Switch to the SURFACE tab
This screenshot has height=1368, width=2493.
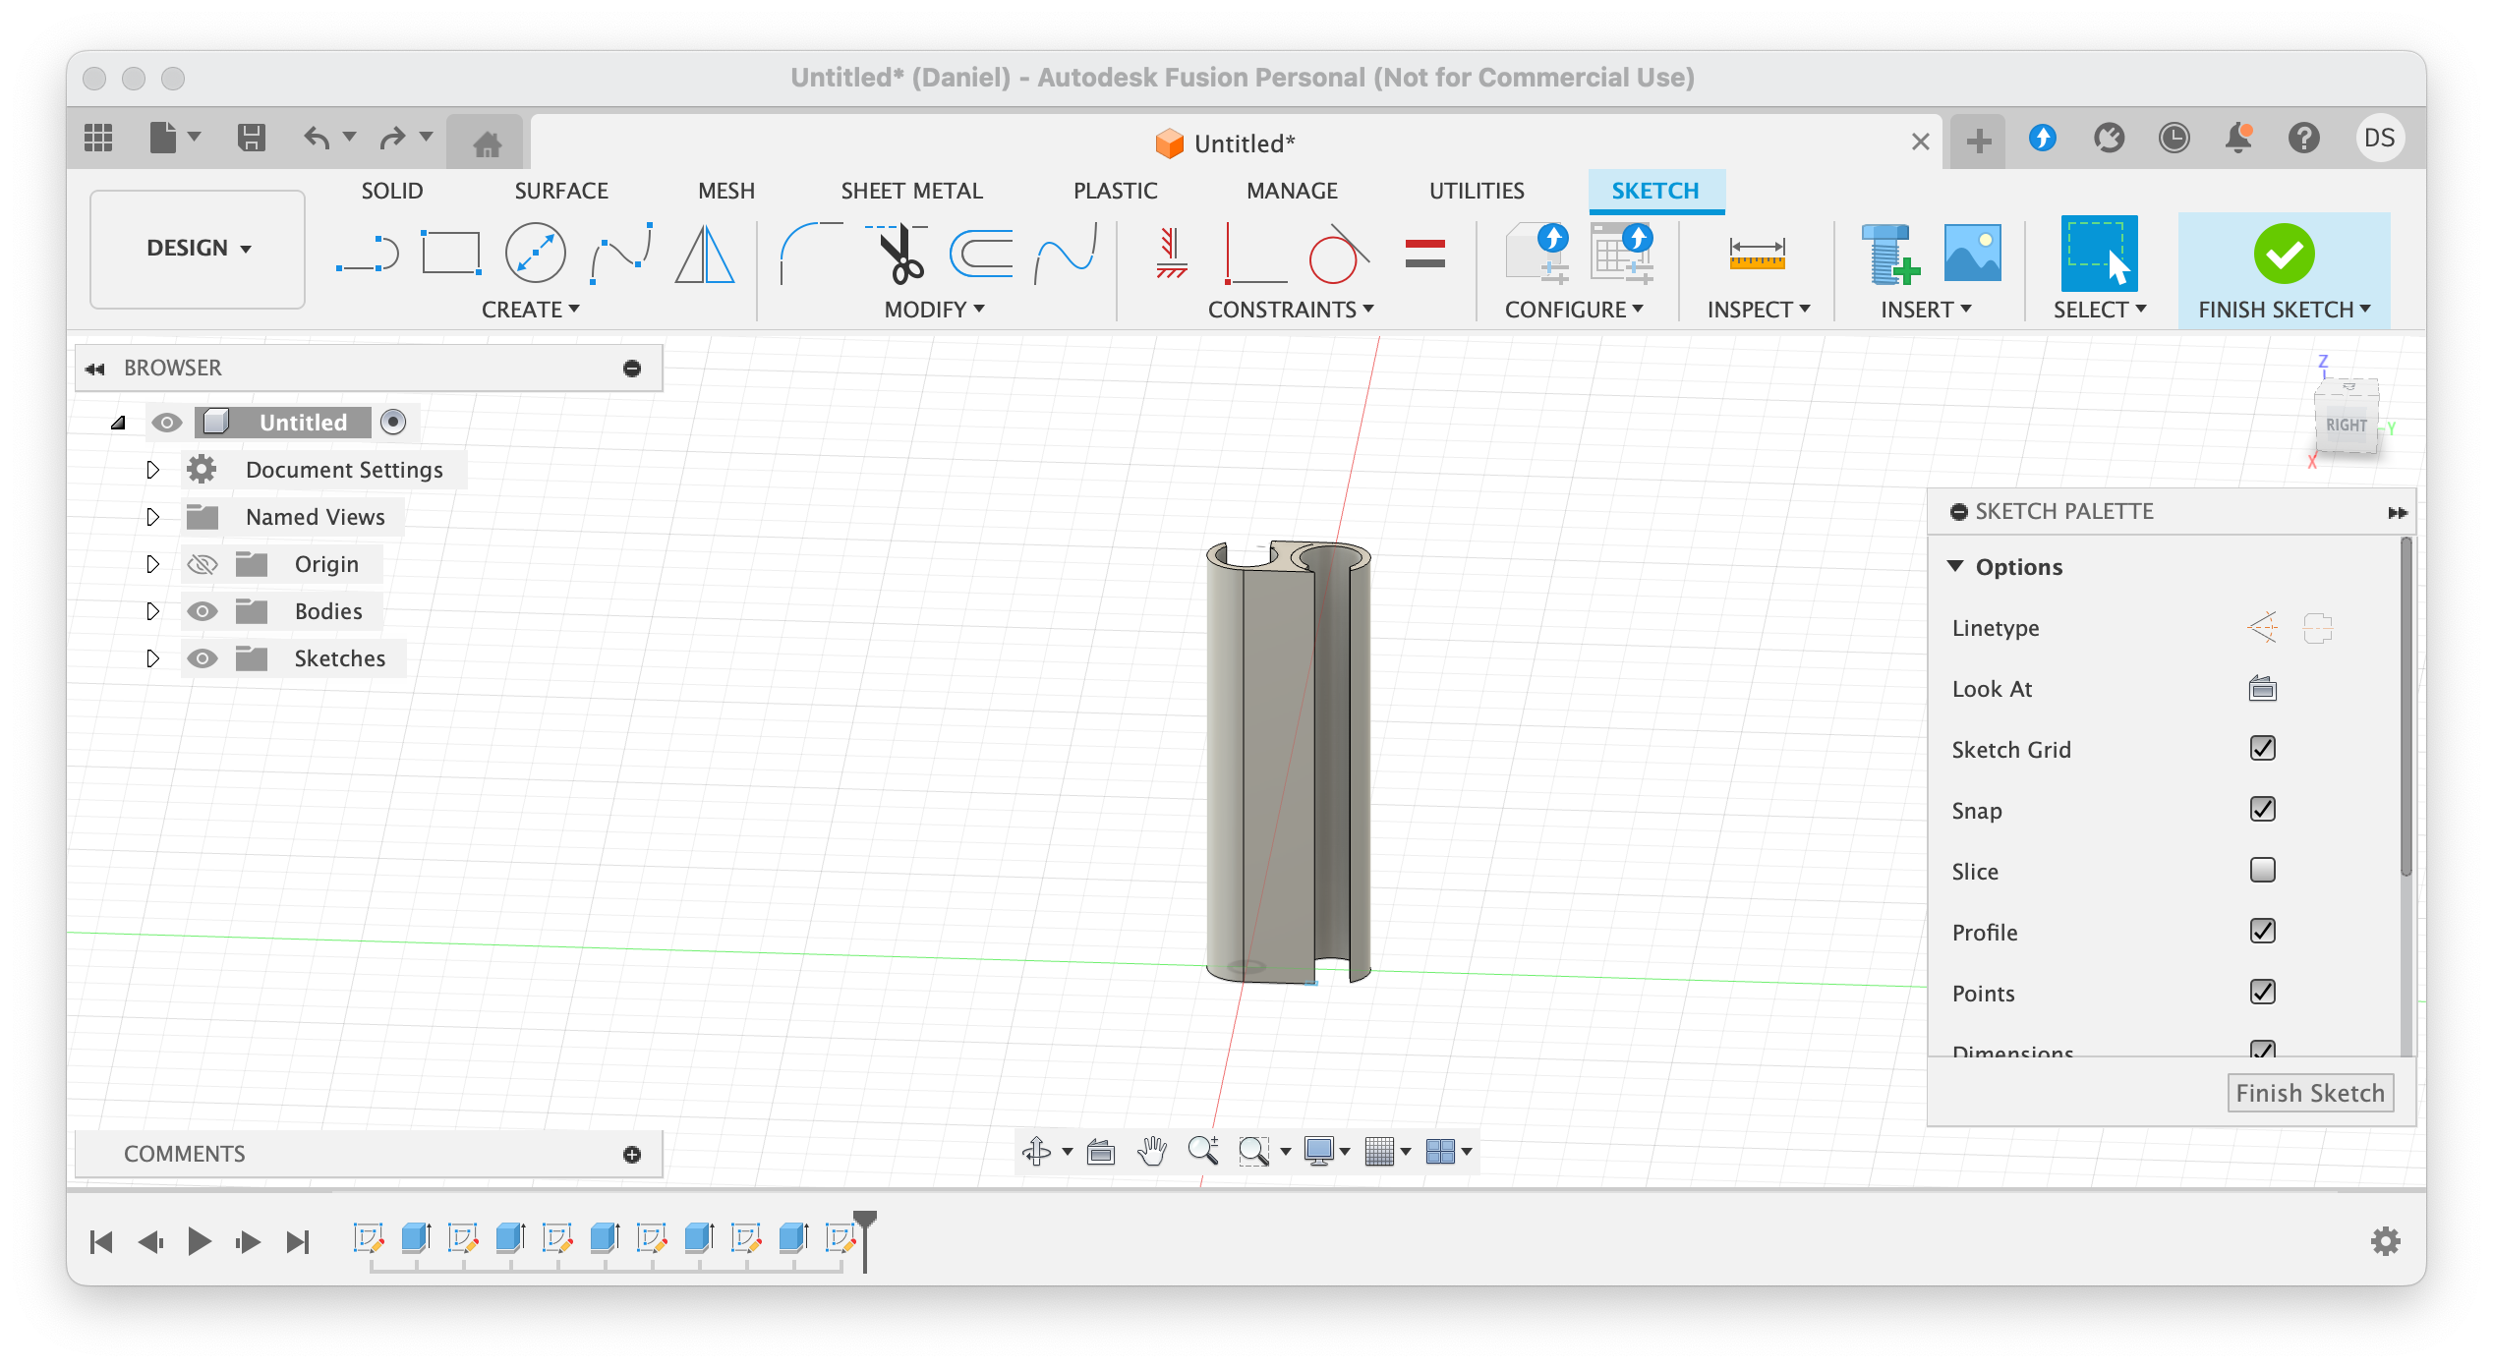tap(561, 191)
